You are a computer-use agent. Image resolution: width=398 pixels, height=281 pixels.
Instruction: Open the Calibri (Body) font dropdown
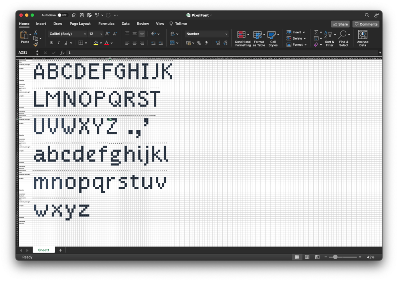[66, 34]
